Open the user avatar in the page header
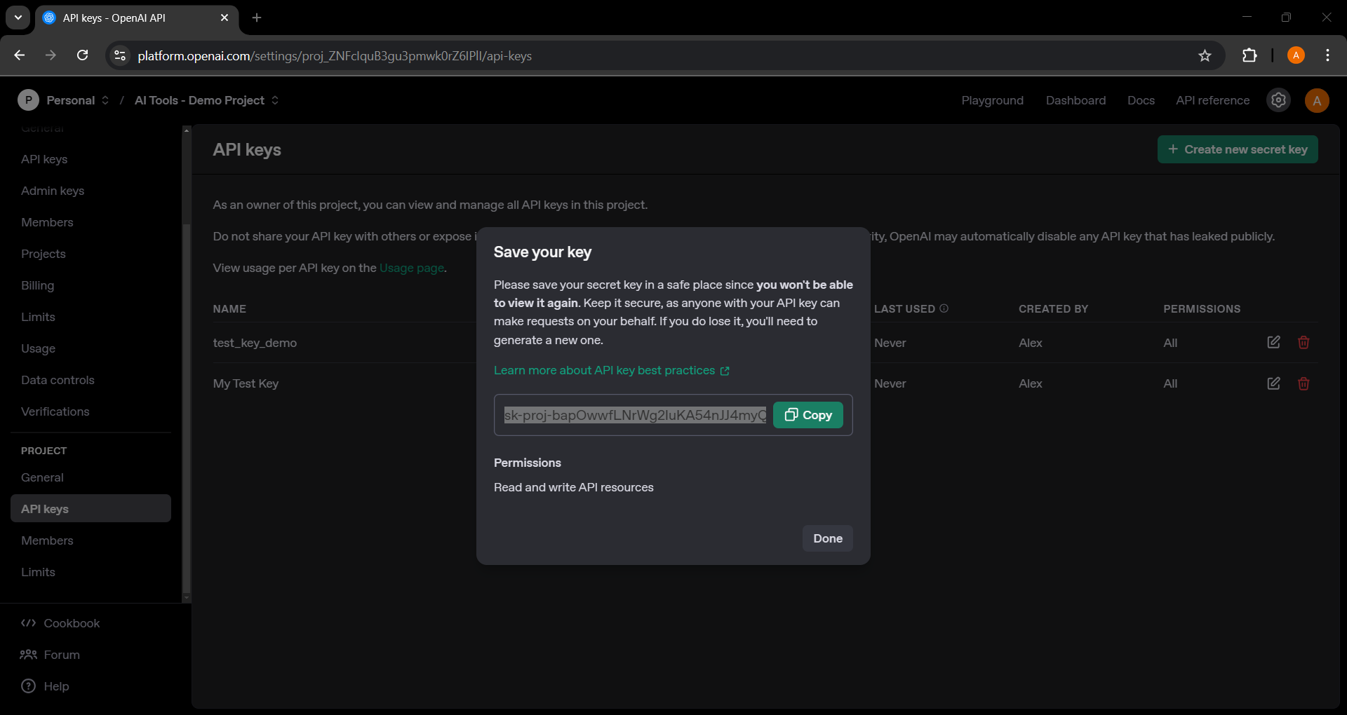Image resolution: width=1347 pixels, height=715 pixels. (1316, 100)
